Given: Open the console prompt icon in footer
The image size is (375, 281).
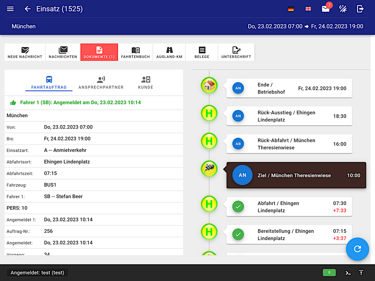Looking at the screenshot, I should (348, 273).
